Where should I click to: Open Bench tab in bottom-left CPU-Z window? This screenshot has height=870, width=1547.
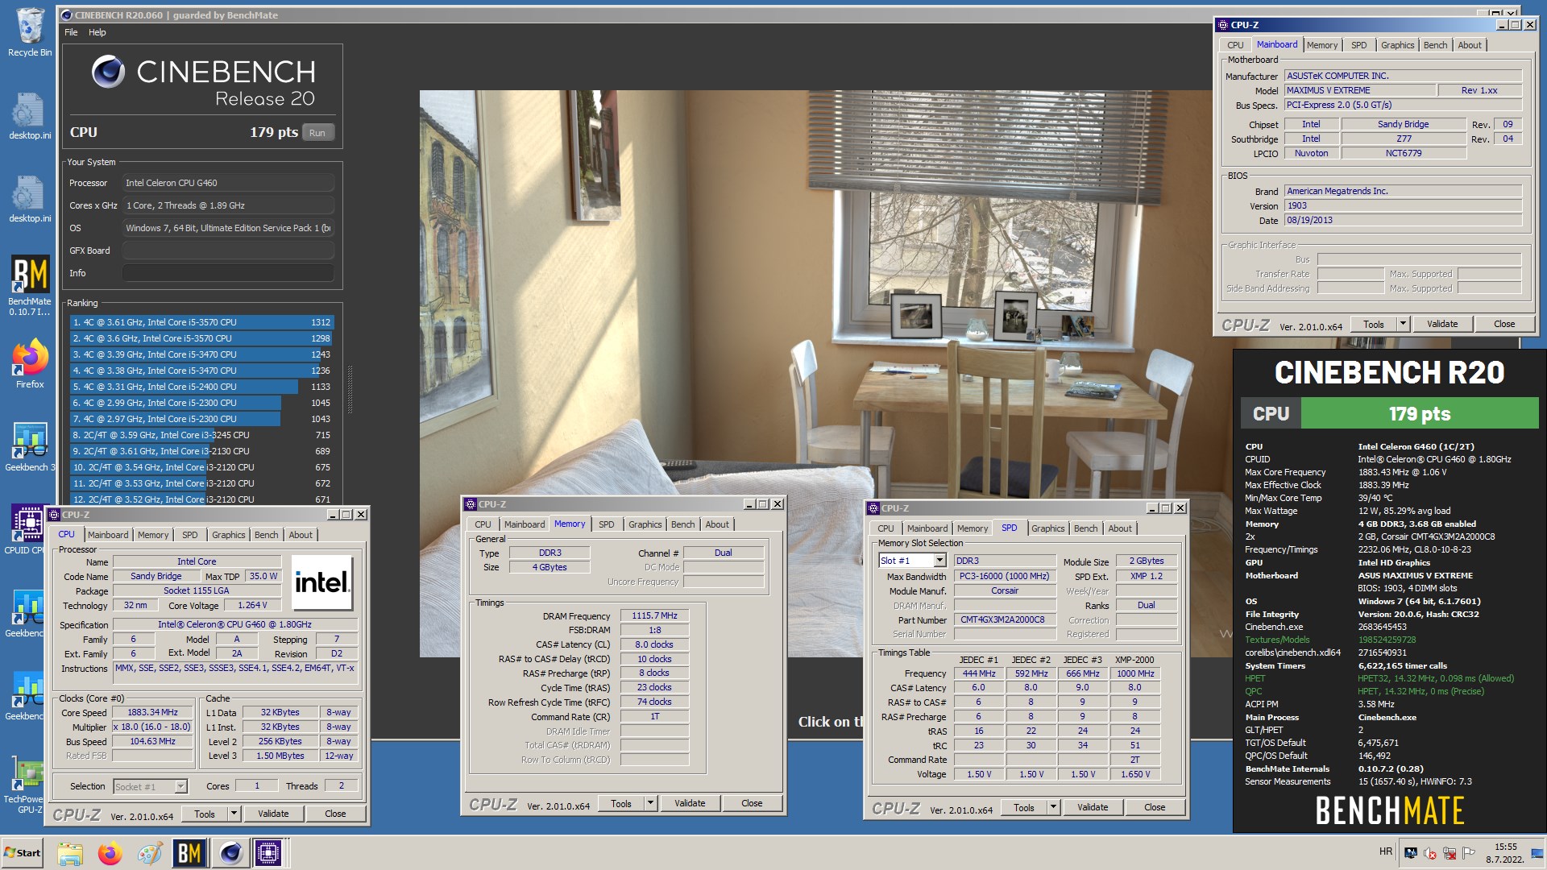(x=266, y=535)
